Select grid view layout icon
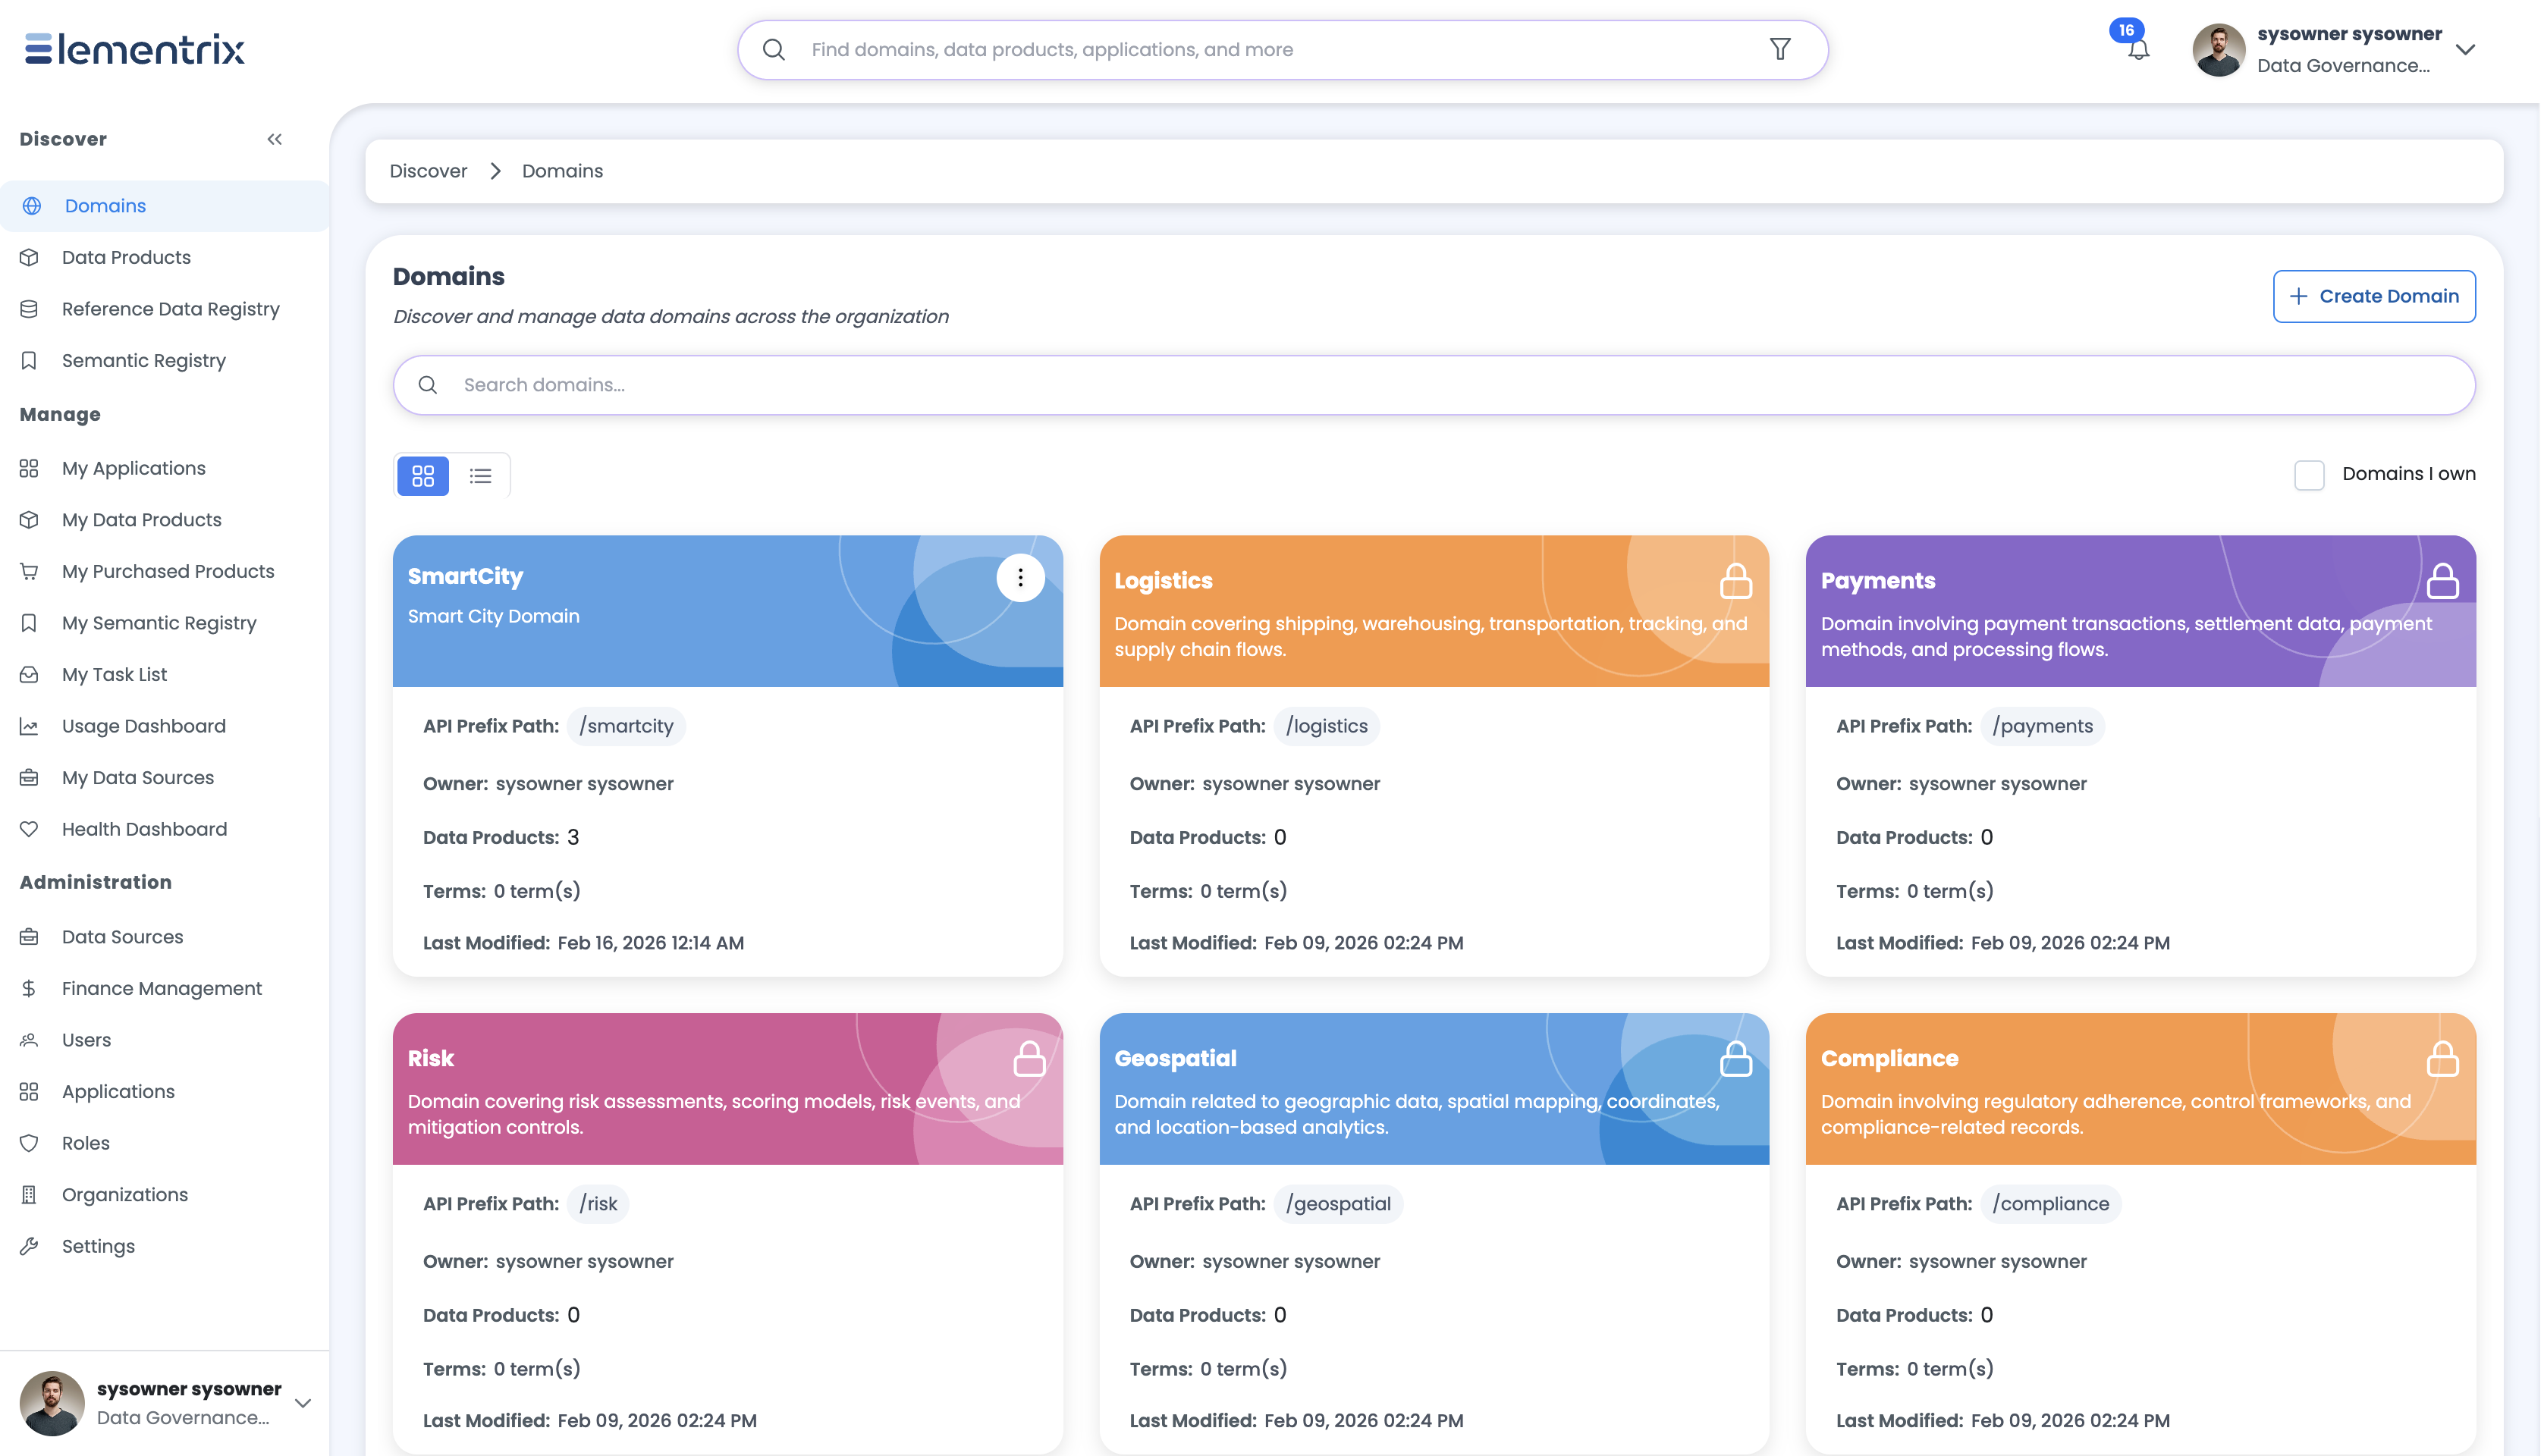Viewport: 2544px width, 1456px height. pyautogui.click(x=423, y=475)
